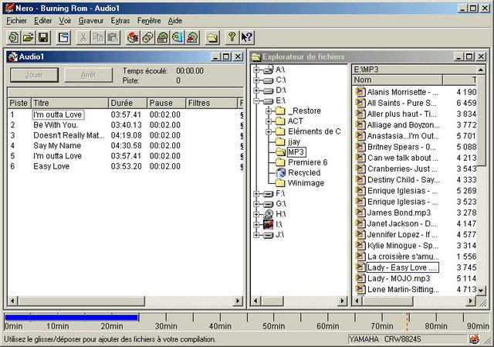This screenshot has height=347, width=494.
Task: Click the E:\MP3 path field
Action: [415, 70]
